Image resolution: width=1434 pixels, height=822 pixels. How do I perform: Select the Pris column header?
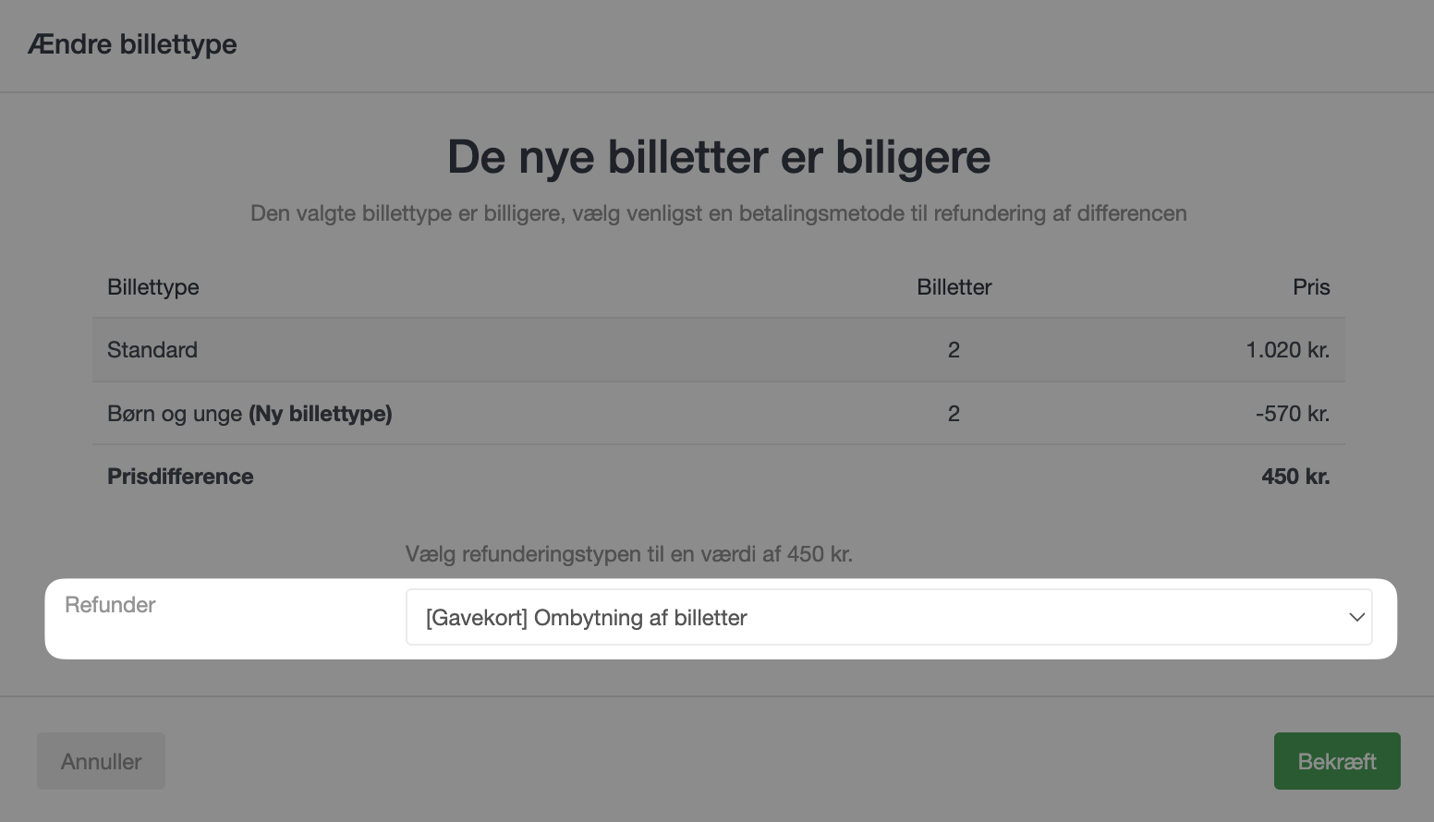1311,287
